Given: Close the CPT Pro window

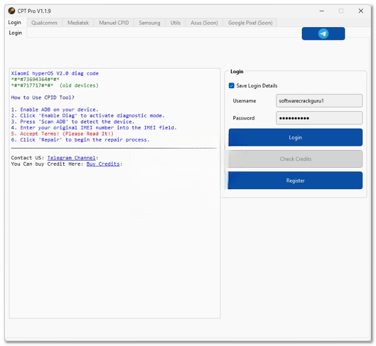Looking at the screenshot, I should pyautogui.click(x=361, y=11).
